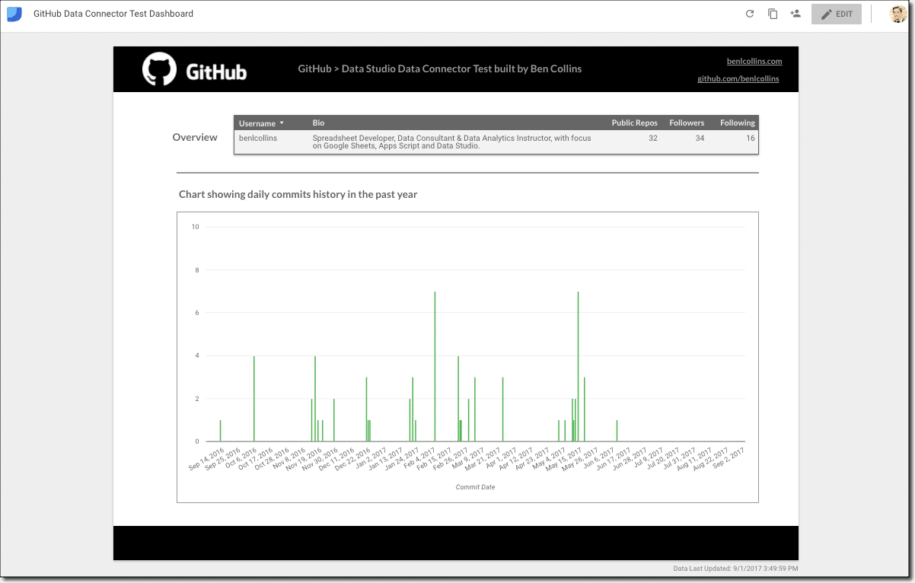Click the header text 'Data Studio Data Connector Test built by Ben Collins'
This screenshot has width=915, height=583.
[x=461, y=68]
